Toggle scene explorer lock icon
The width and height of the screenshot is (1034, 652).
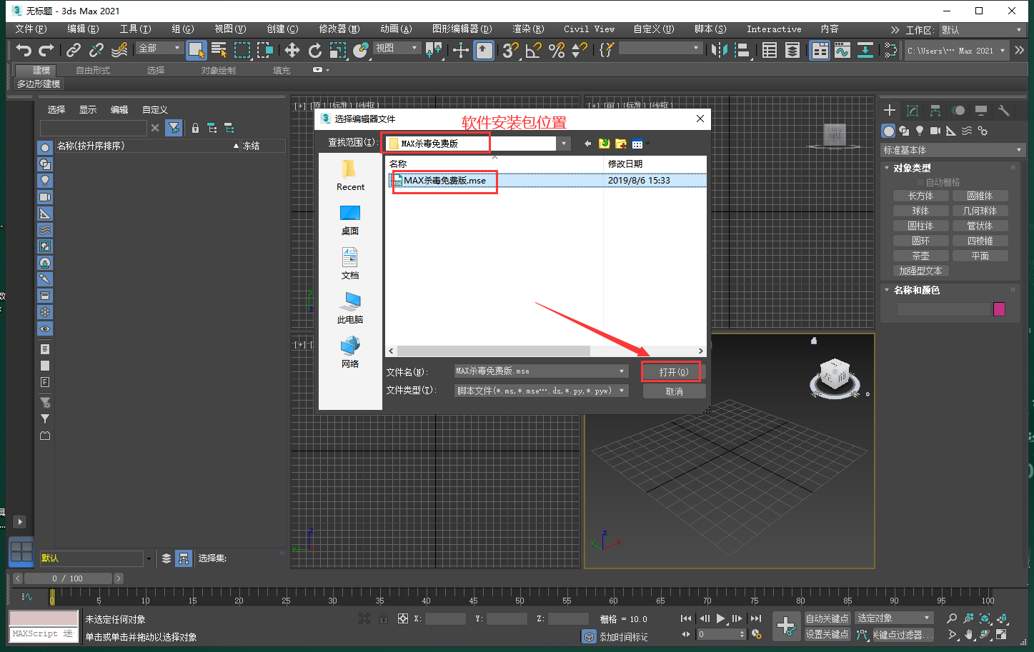point(195,128)
